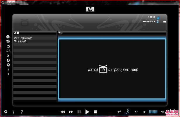Stop playback with the square button
180x117 pixels.
pos(95,112)
